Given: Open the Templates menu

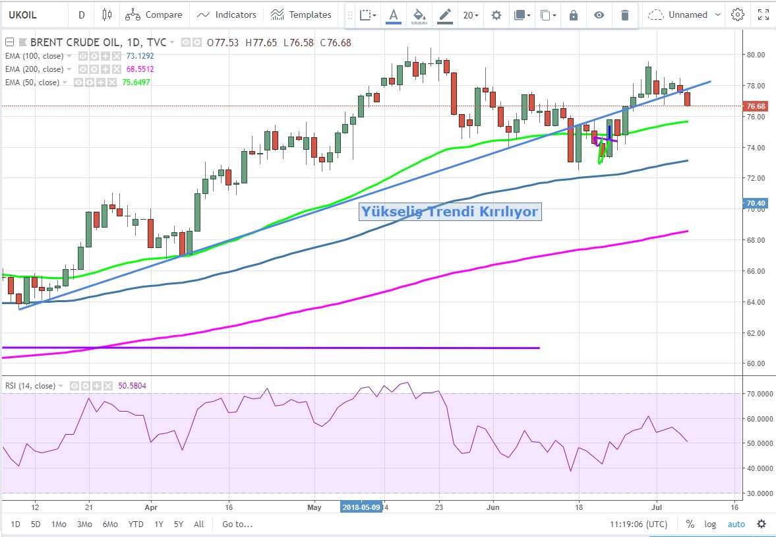Looking at the screenshot, I should tap(301, 15).
